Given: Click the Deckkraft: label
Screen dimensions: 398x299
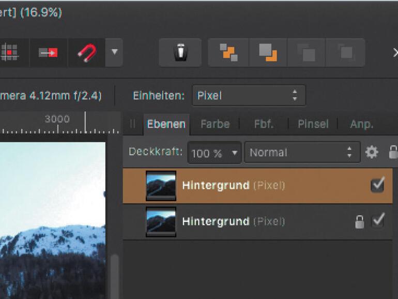Looking at the screenshot, I should pyautogui.click(x=156, y=152).
